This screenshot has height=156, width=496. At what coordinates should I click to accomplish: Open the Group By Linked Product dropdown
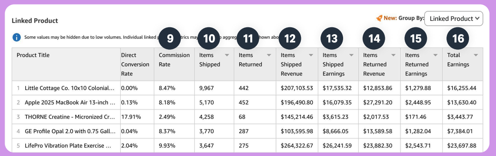coord(453,19)
